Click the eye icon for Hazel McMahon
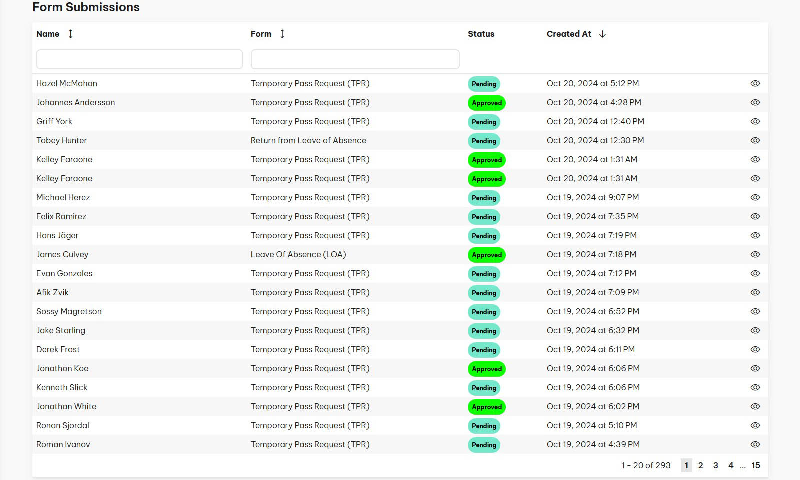800x480 pixels. [x=755, y=84]
